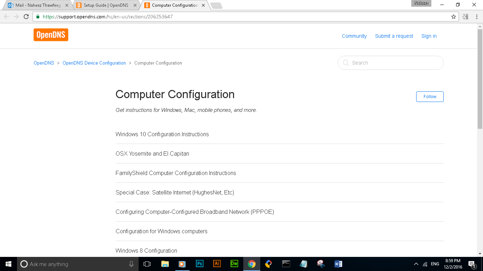Click the ENG language indicator
The image size is (483, 271).
(435, 264)
